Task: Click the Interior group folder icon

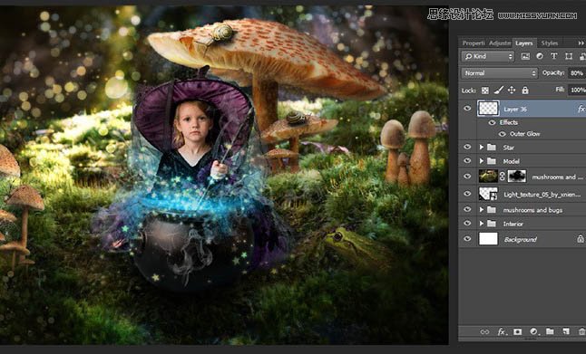Action: click(x=492, y=224)
